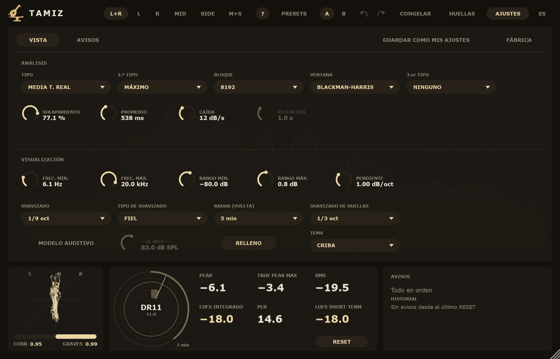Click the Reset button for loudness meters
The image size is (560, 359).
coord(342,342)
